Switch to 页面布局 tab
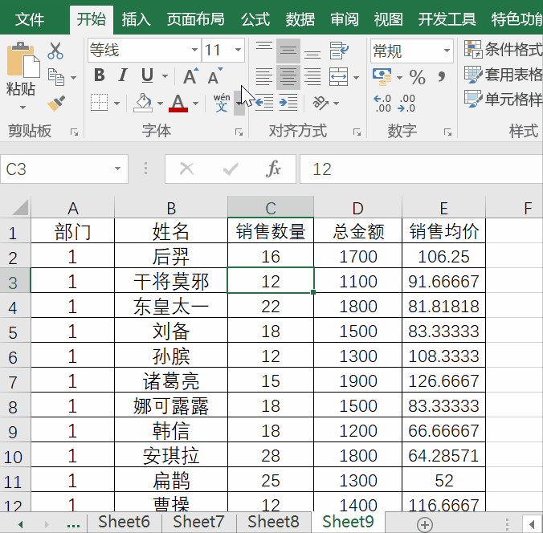Screen dimensions: 543x533 click(196, 19)
